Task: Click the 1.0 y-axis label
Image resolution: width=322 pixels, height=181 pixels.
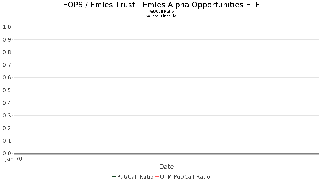Action: [x=7, y=27]
